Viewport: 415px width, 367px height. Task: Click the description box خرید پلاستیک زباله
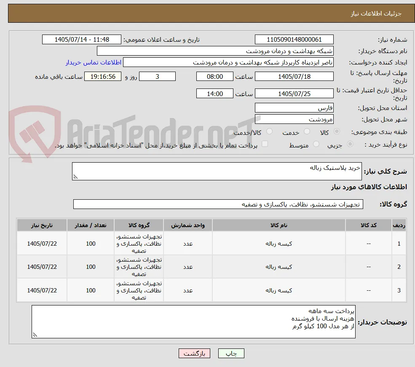point(217,171)
